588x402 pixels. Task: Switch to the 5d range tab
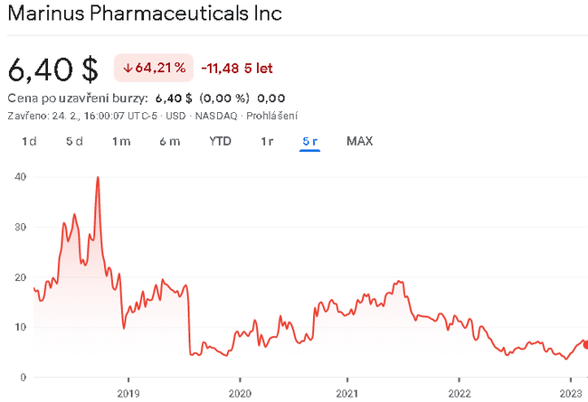click(74, 141)
